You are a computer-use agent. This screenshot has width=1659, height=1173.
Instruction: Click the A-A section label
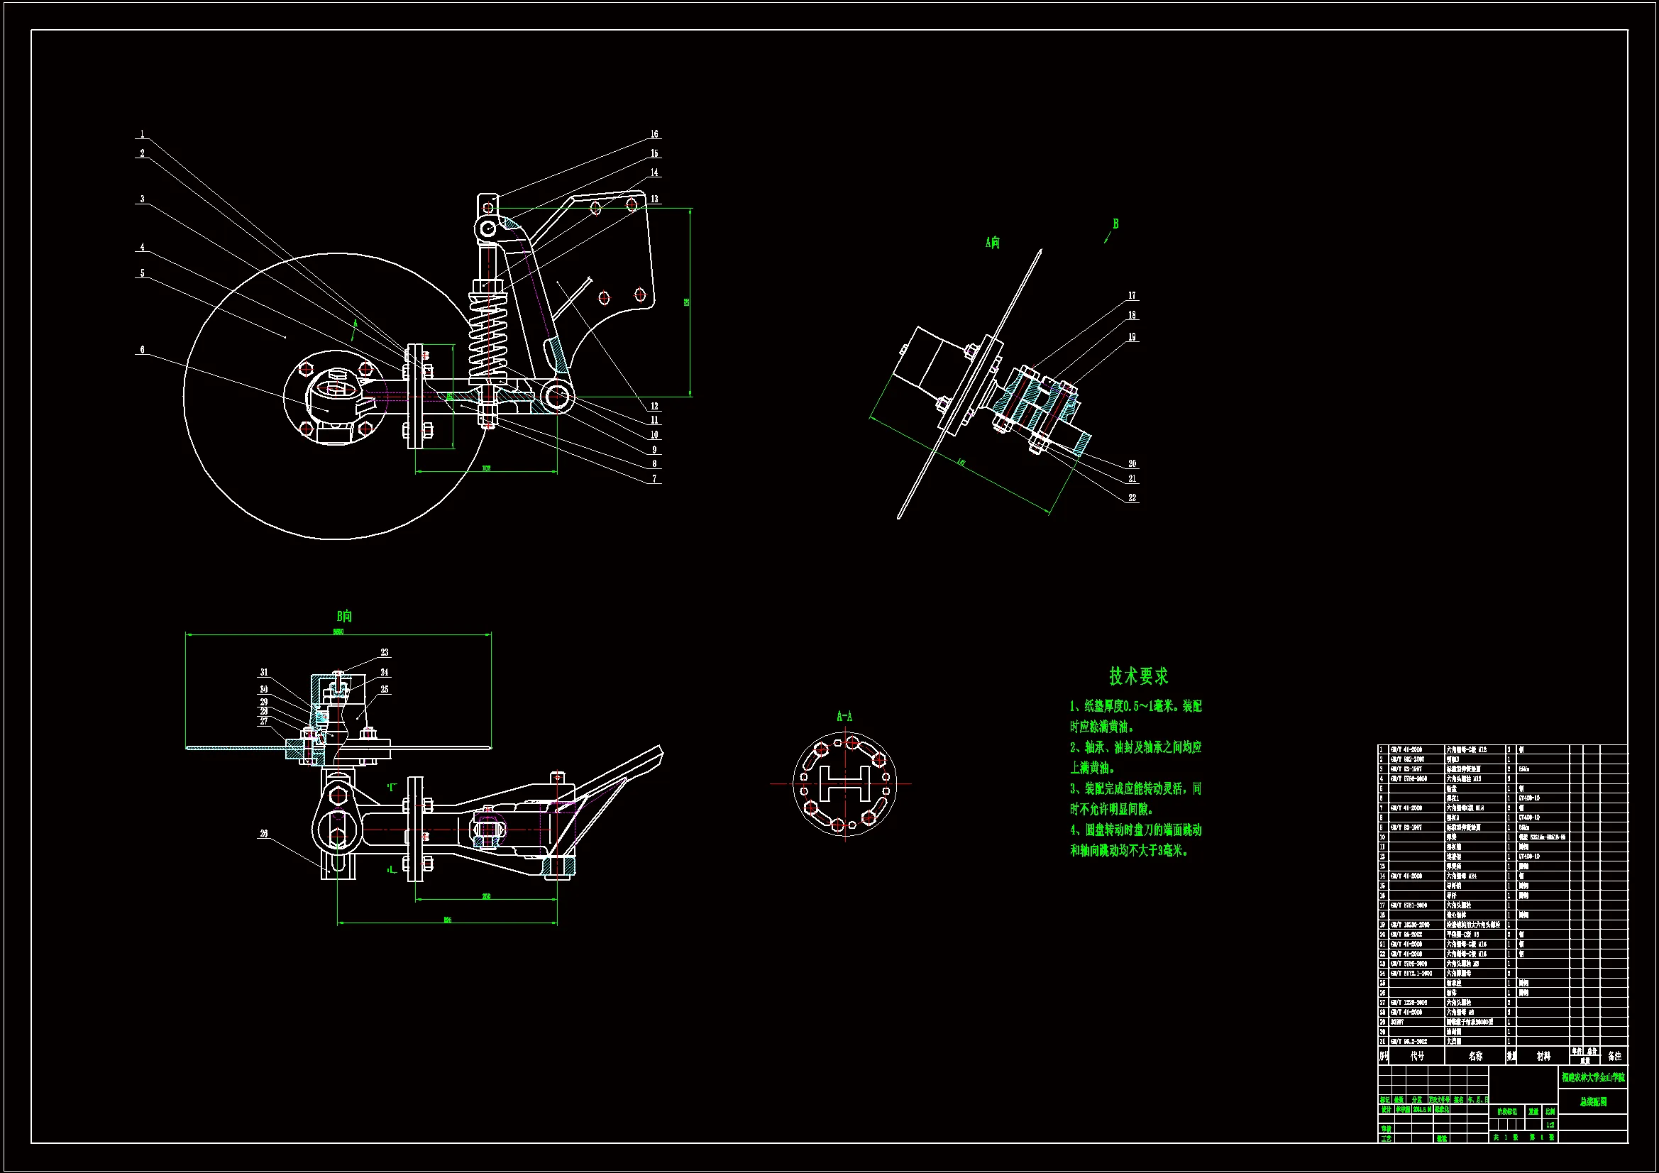point(844,716)
